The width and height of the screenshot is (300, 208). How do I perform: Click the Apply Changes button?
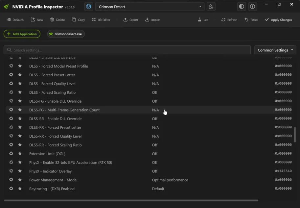(278, 20)
